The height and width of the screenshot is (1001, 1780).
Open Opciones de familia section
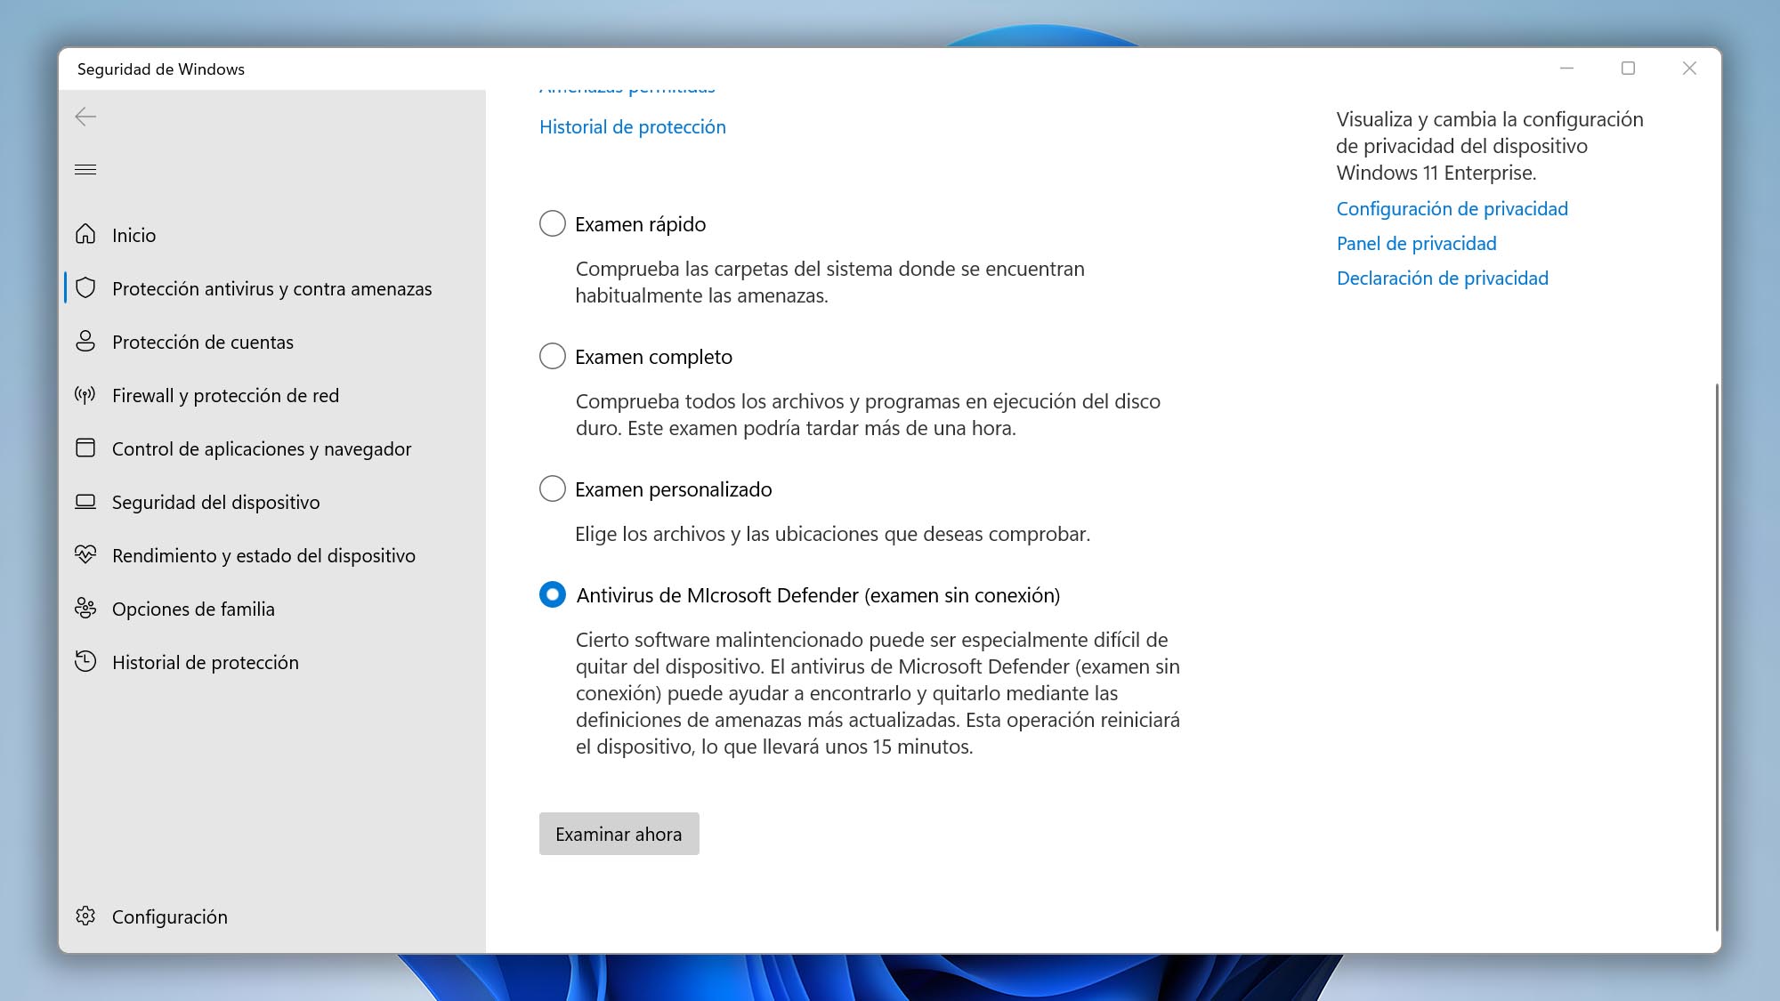pyautogui.click(x=272, y=609)
